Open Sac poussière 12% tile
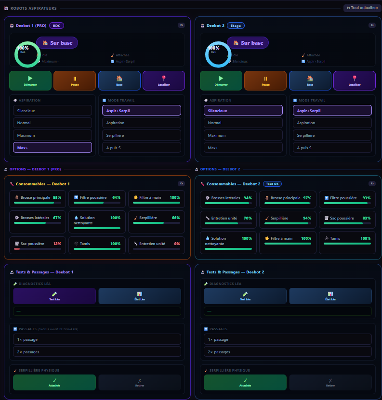The width and height of the screenshot is (382, 400). click(x=38, y=245)
